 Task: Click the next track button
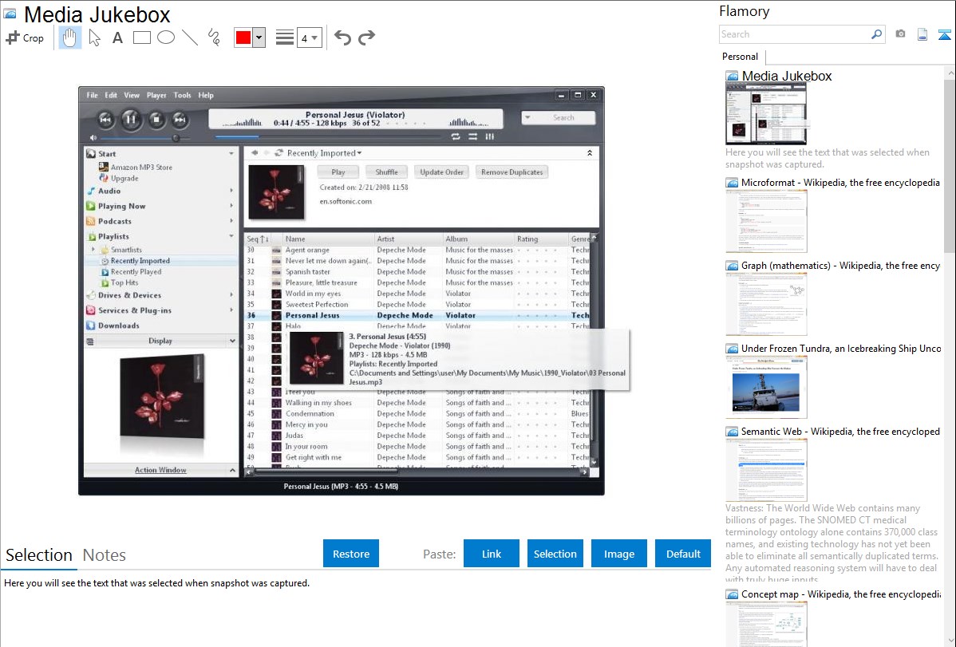click(180, 120)
